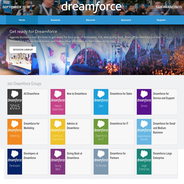This screenshot has width=184, height=184.
Task: Open the green Dreamforce for IT tile icon
Action: click(101, 132)
